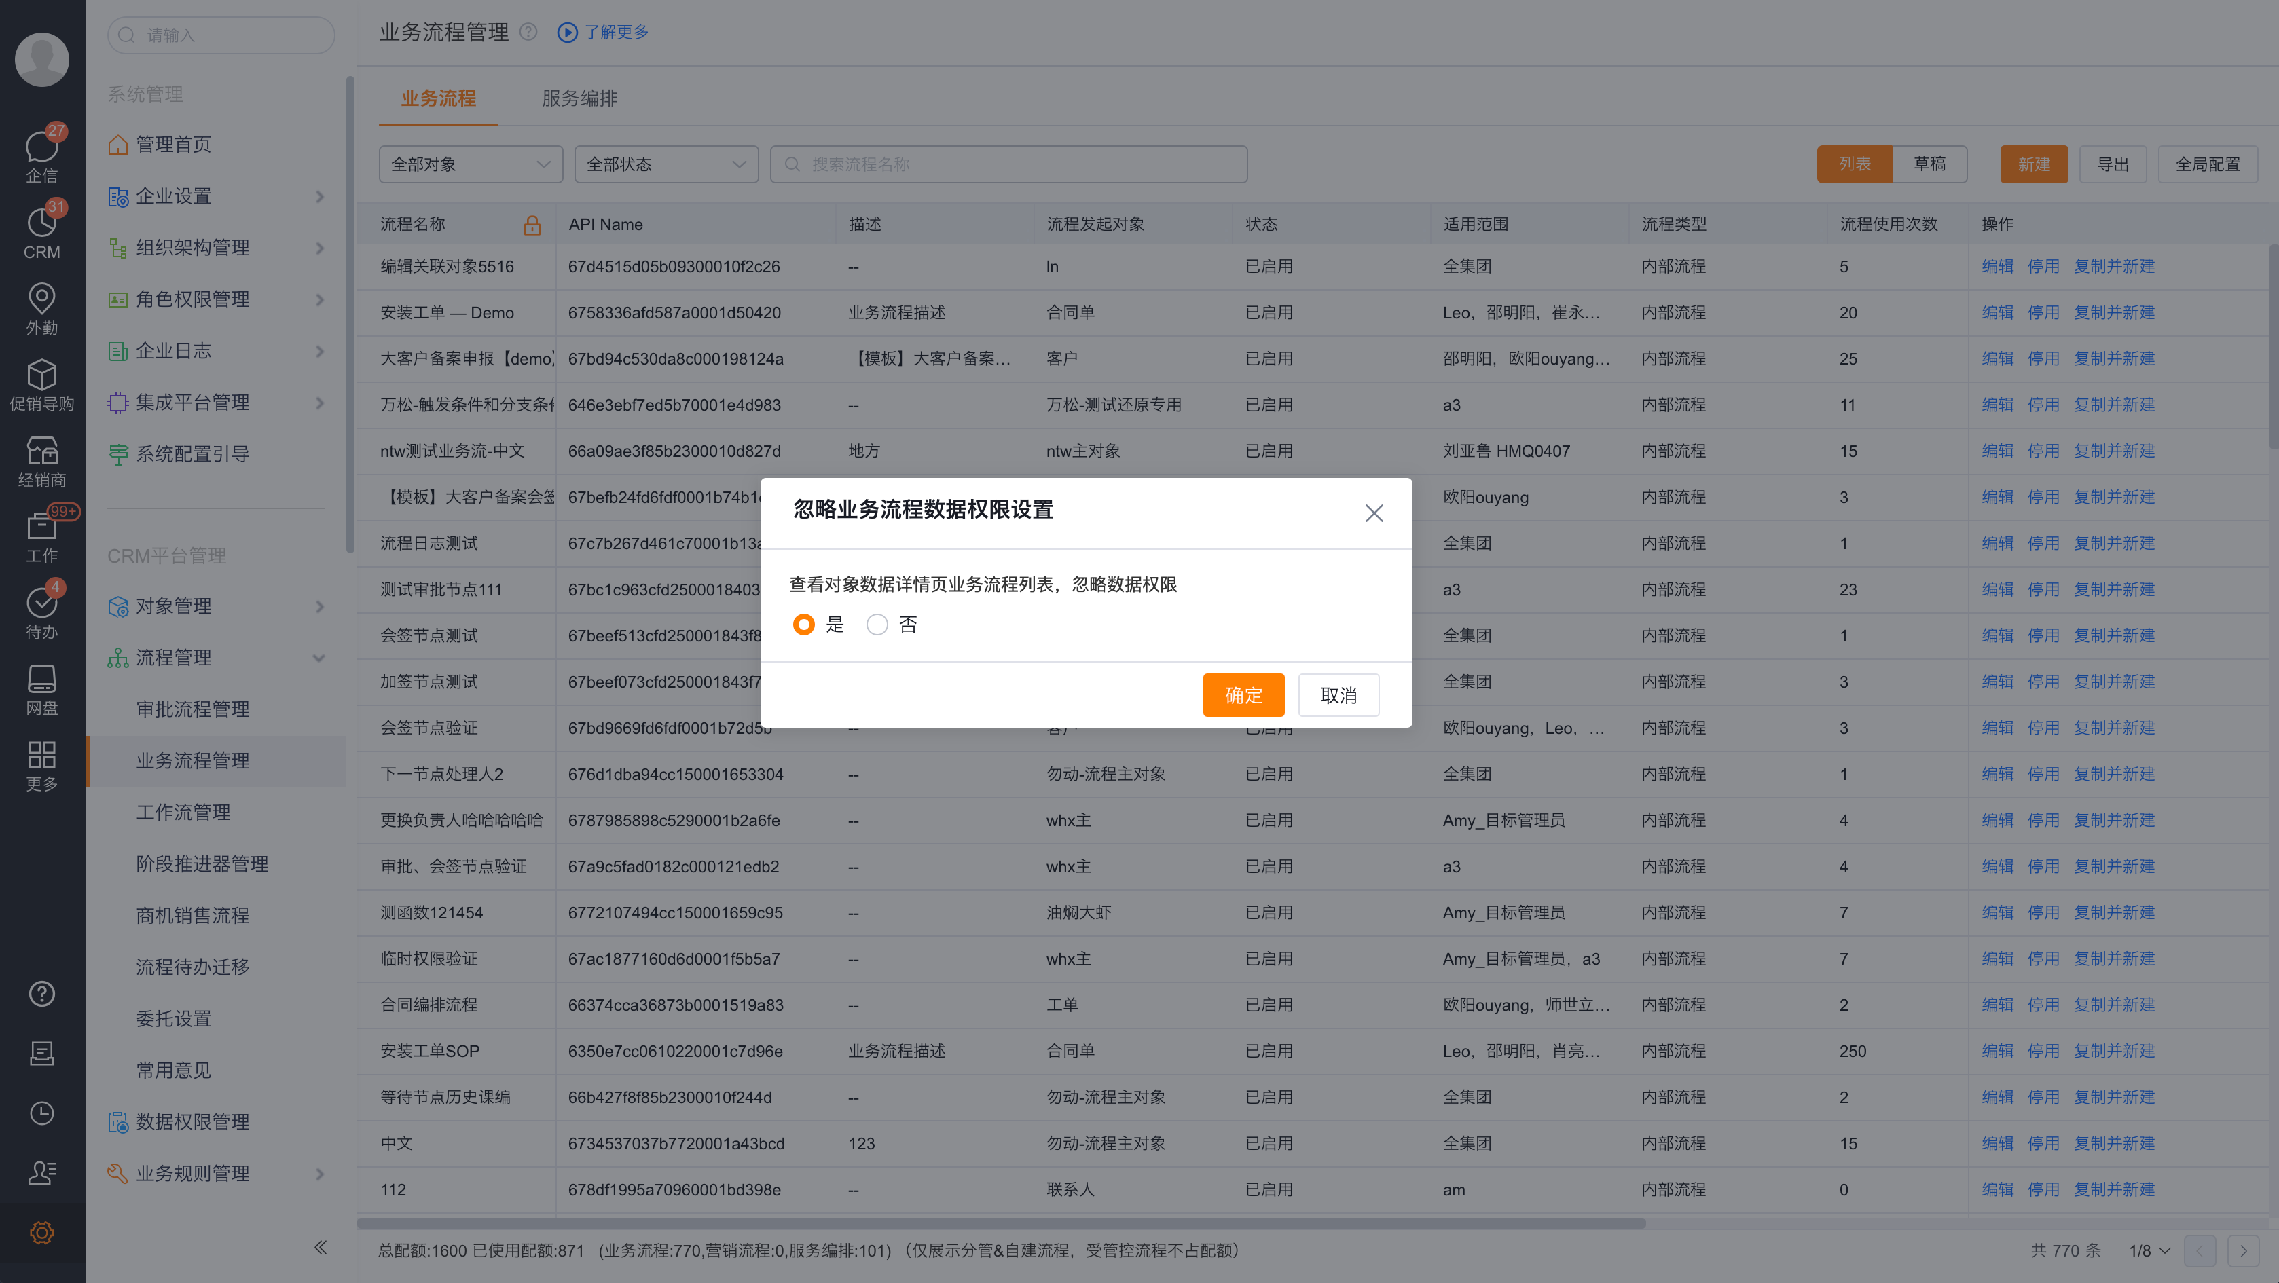Click the 导出 button
The width and height of the screenshot is (2279, 1283).
[x=2113, y=164]
